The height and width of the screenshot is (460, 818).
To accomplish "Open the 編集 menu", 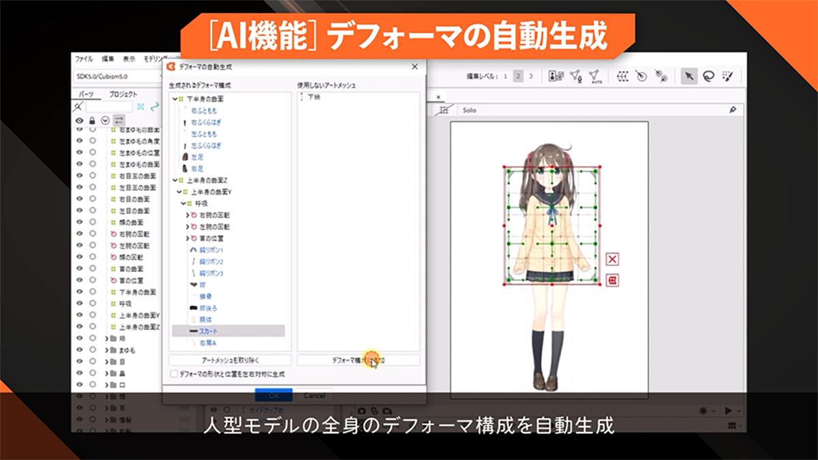I will (108, 59).
